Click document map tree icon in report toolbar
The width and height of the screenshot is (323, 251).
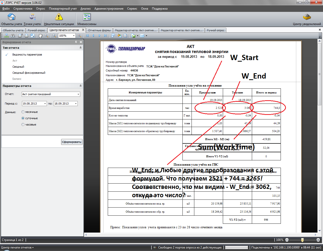[x=7, y=36]
